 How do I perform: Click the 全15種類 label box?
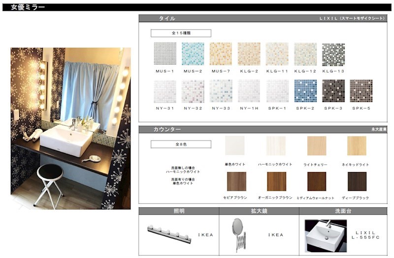tap(181, 33)
